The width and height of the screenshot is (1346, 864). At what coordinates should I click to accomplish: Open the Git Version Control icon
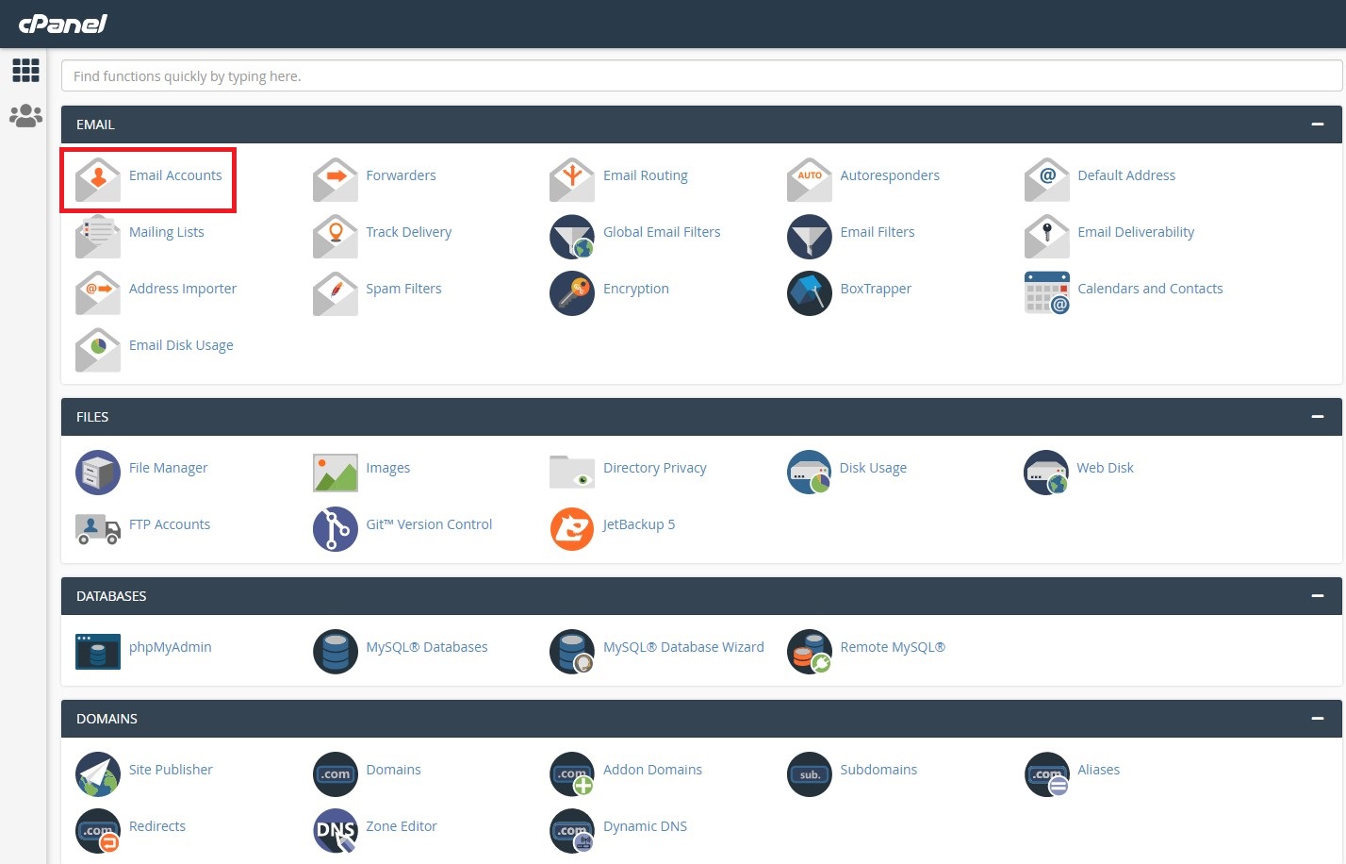336,528
